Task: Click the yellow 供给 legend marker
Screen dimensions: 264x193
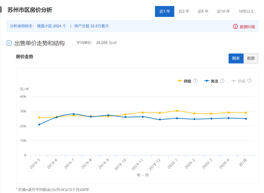Action: [180, 81]
